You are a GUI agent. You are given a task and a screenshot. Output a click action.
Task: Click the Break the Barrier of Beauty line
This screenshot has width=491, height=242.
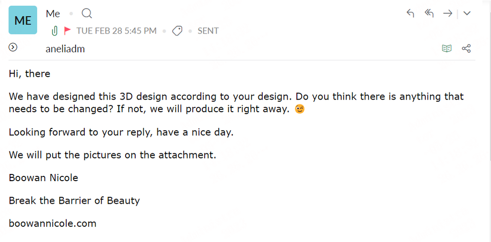[x=74, y=200]
